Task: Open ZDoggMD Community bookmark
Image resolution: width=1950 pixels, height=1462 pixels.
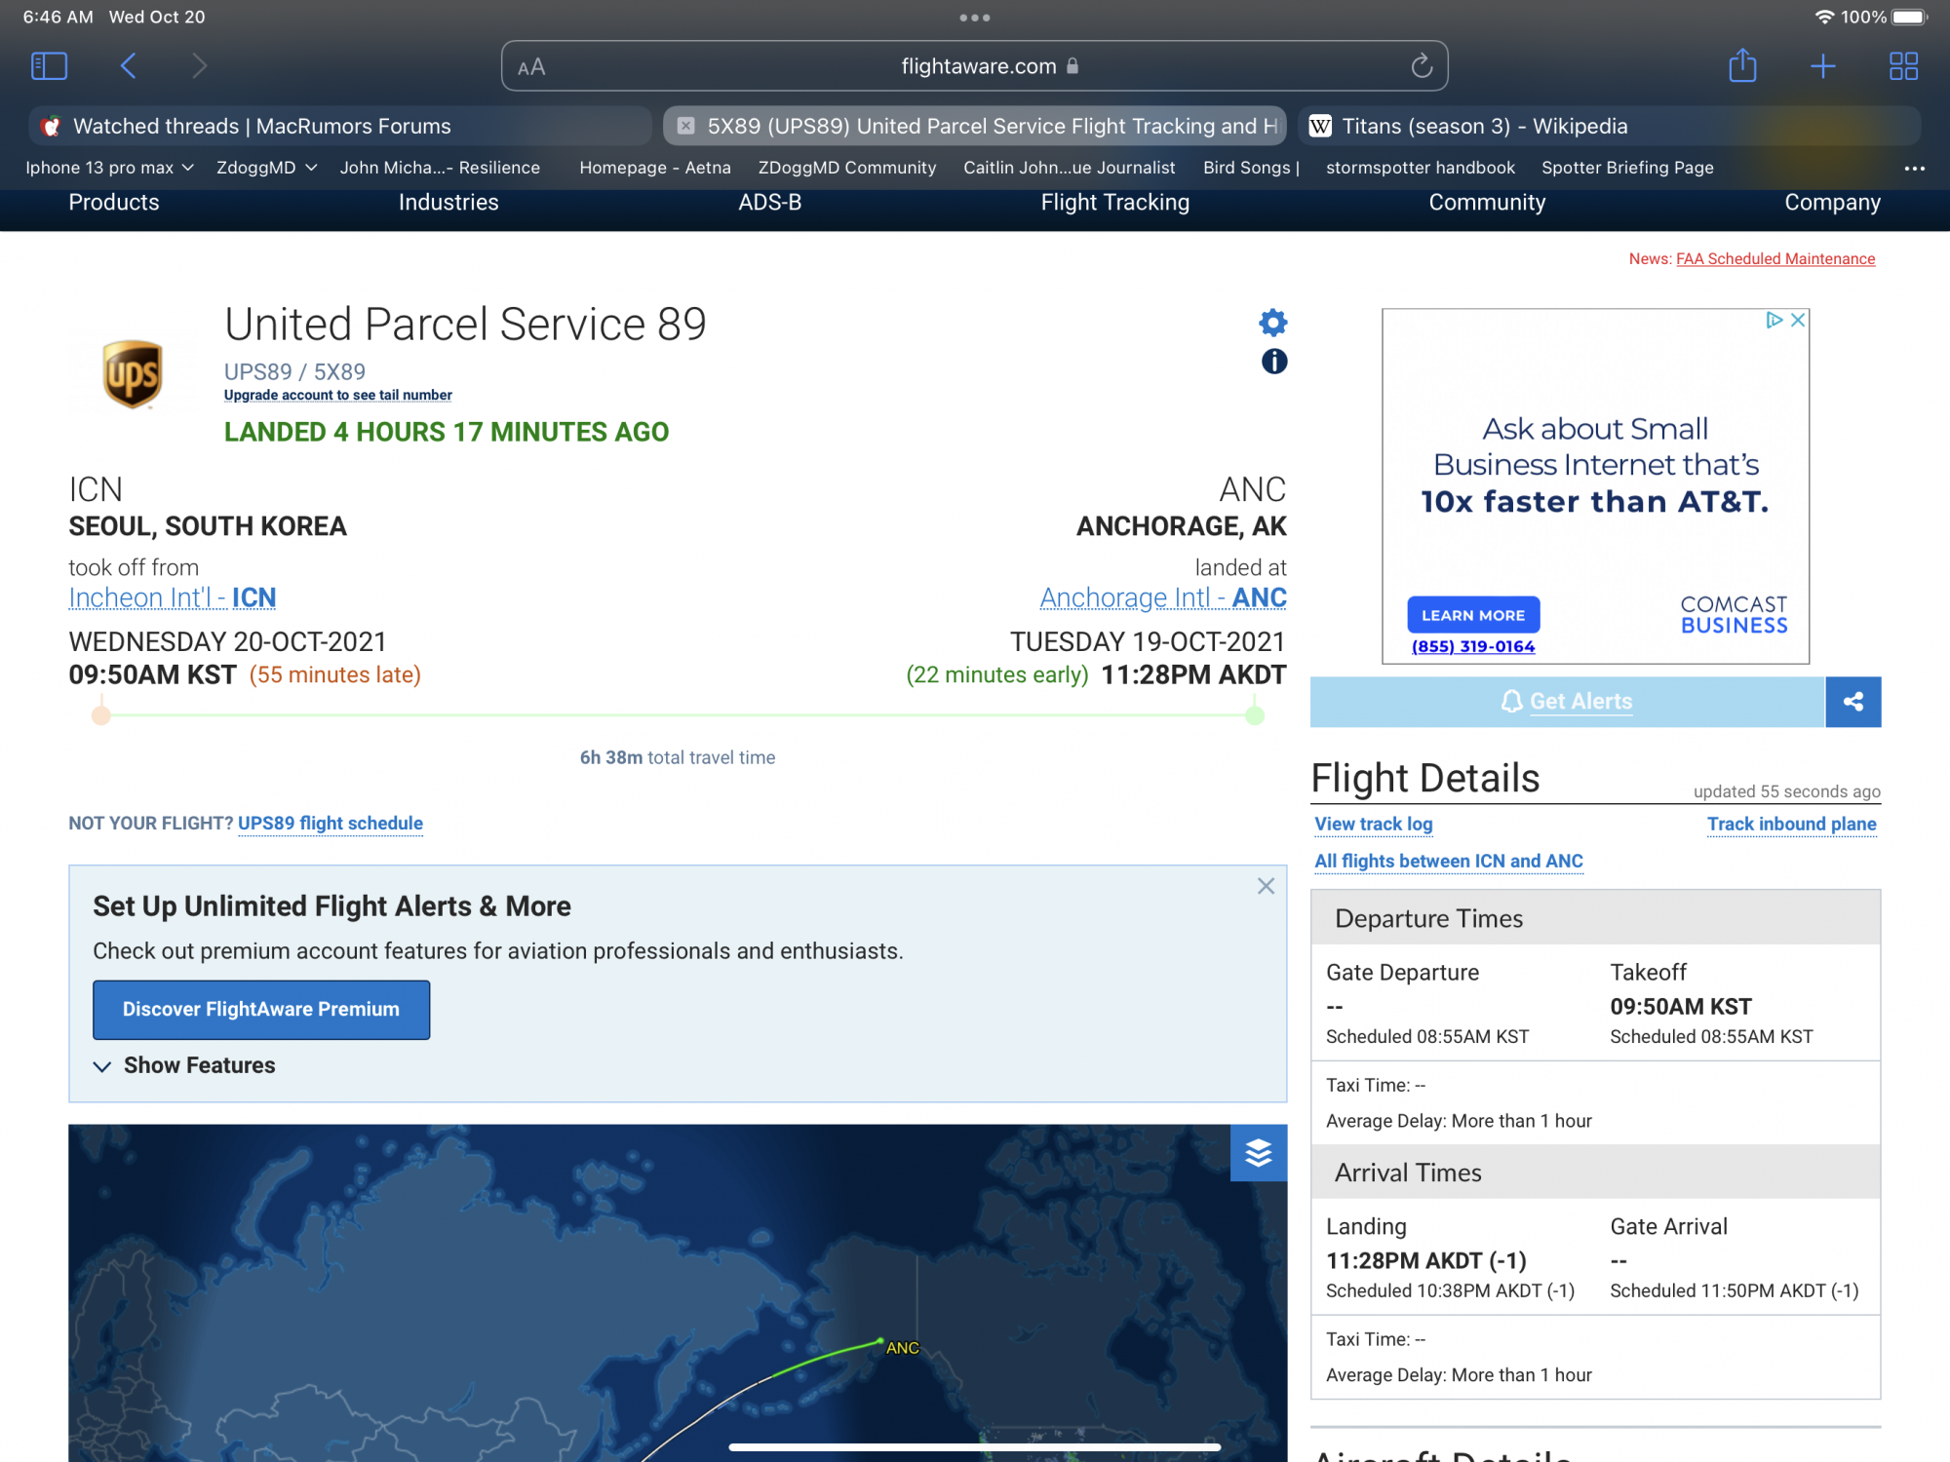Action: [847, 168]
